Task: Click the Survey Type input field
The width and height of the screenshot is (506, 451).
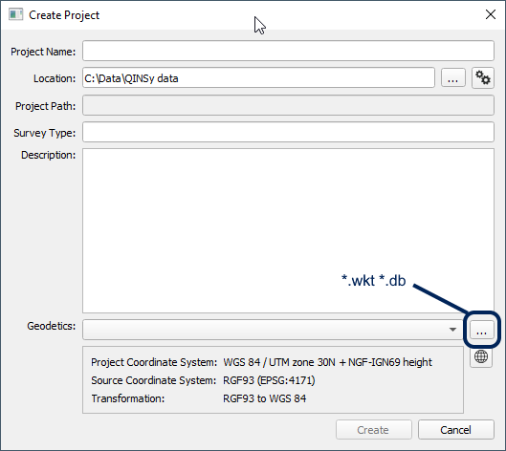Action: click(x=288, y=132)
